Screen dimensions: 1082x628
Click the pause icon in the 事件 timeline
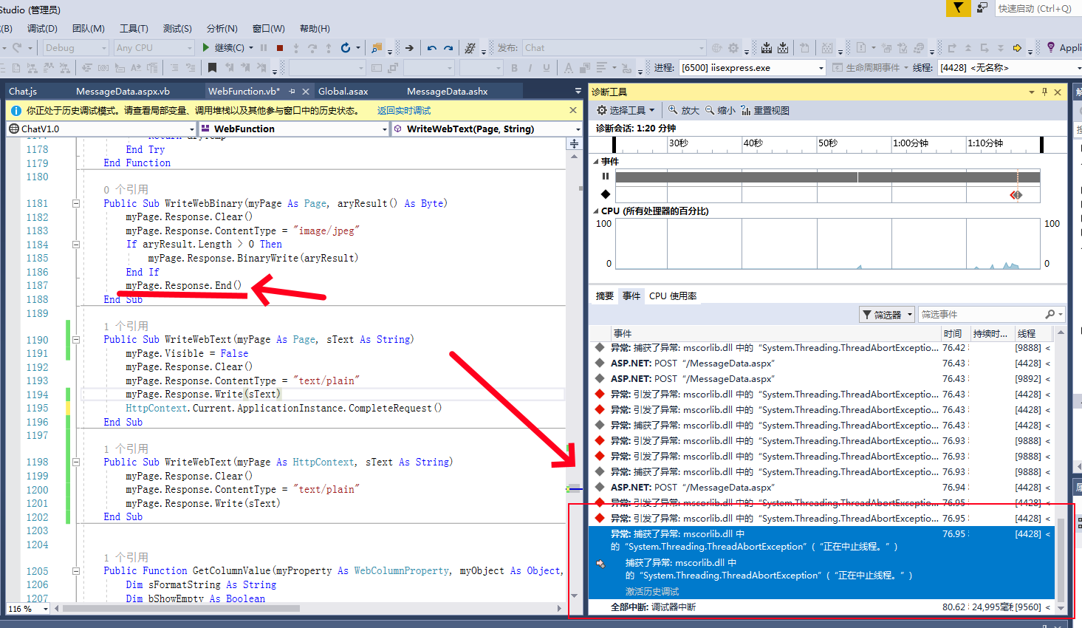pyautogui.click(x=606, y=176)
